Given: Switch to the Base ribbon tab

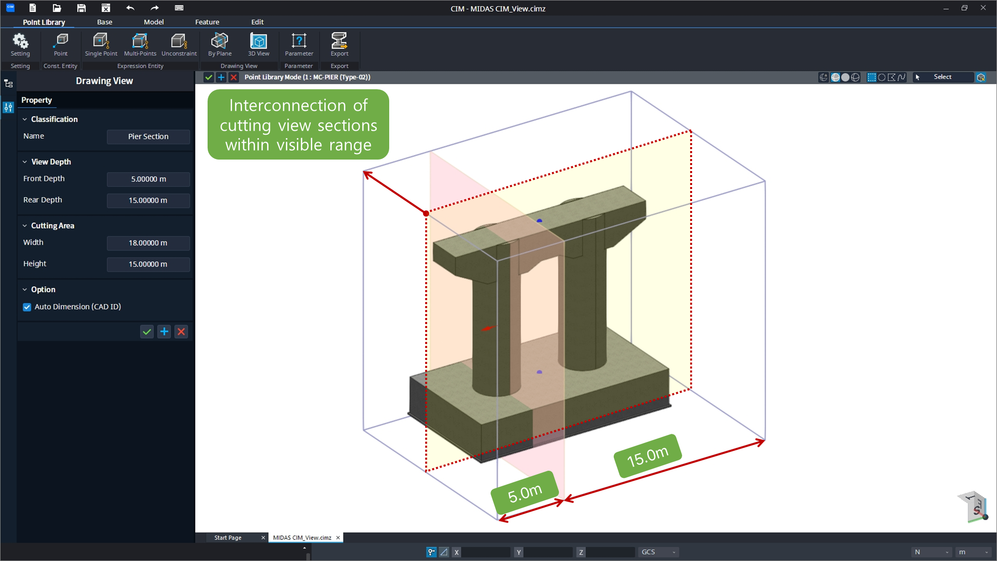Looking at the screenshot, I should point(105,22).
